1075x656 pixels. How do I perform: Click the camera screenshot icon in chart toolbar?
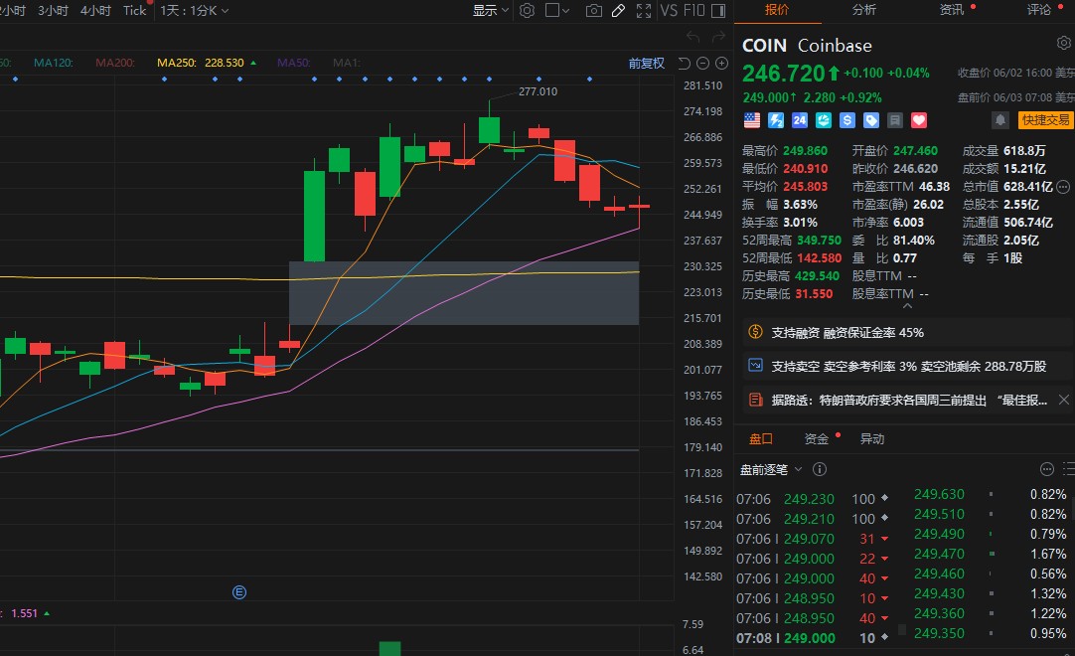594,11
